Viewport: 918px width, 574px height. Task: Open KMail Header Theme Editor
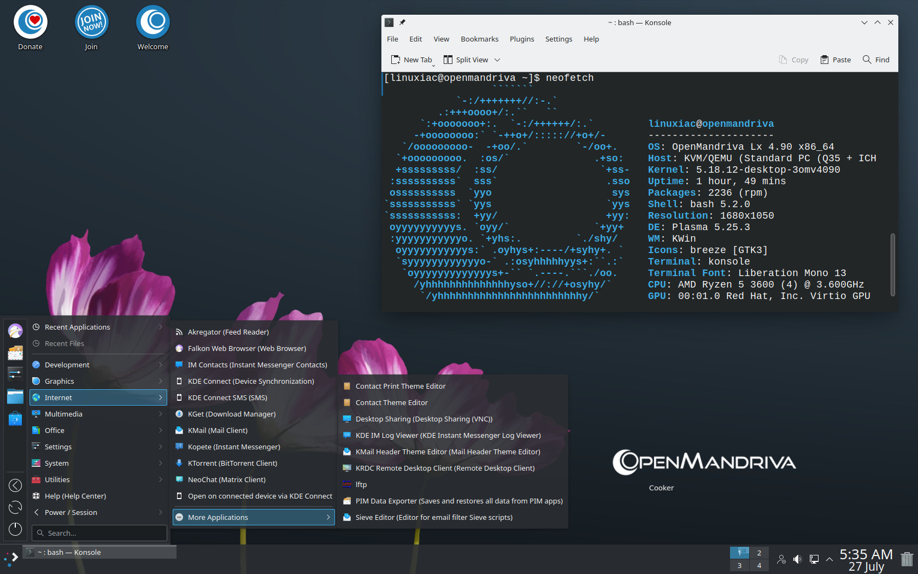453,452
